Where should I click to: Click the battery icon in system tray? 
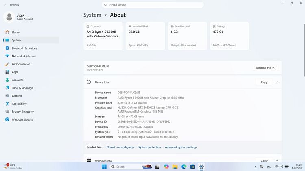287,167
